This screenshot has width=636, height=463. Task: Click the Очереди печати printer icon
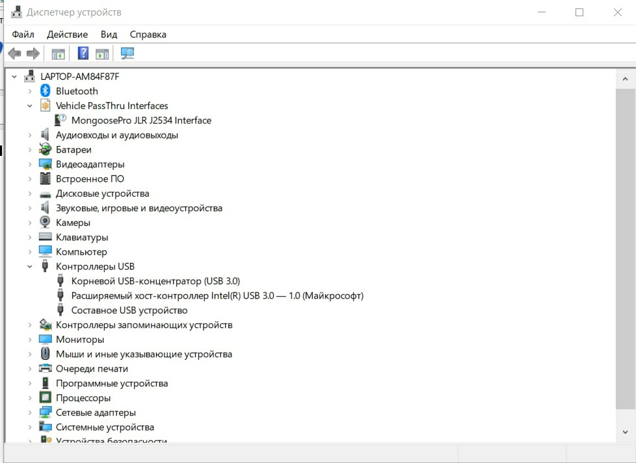tap(45, 368)
